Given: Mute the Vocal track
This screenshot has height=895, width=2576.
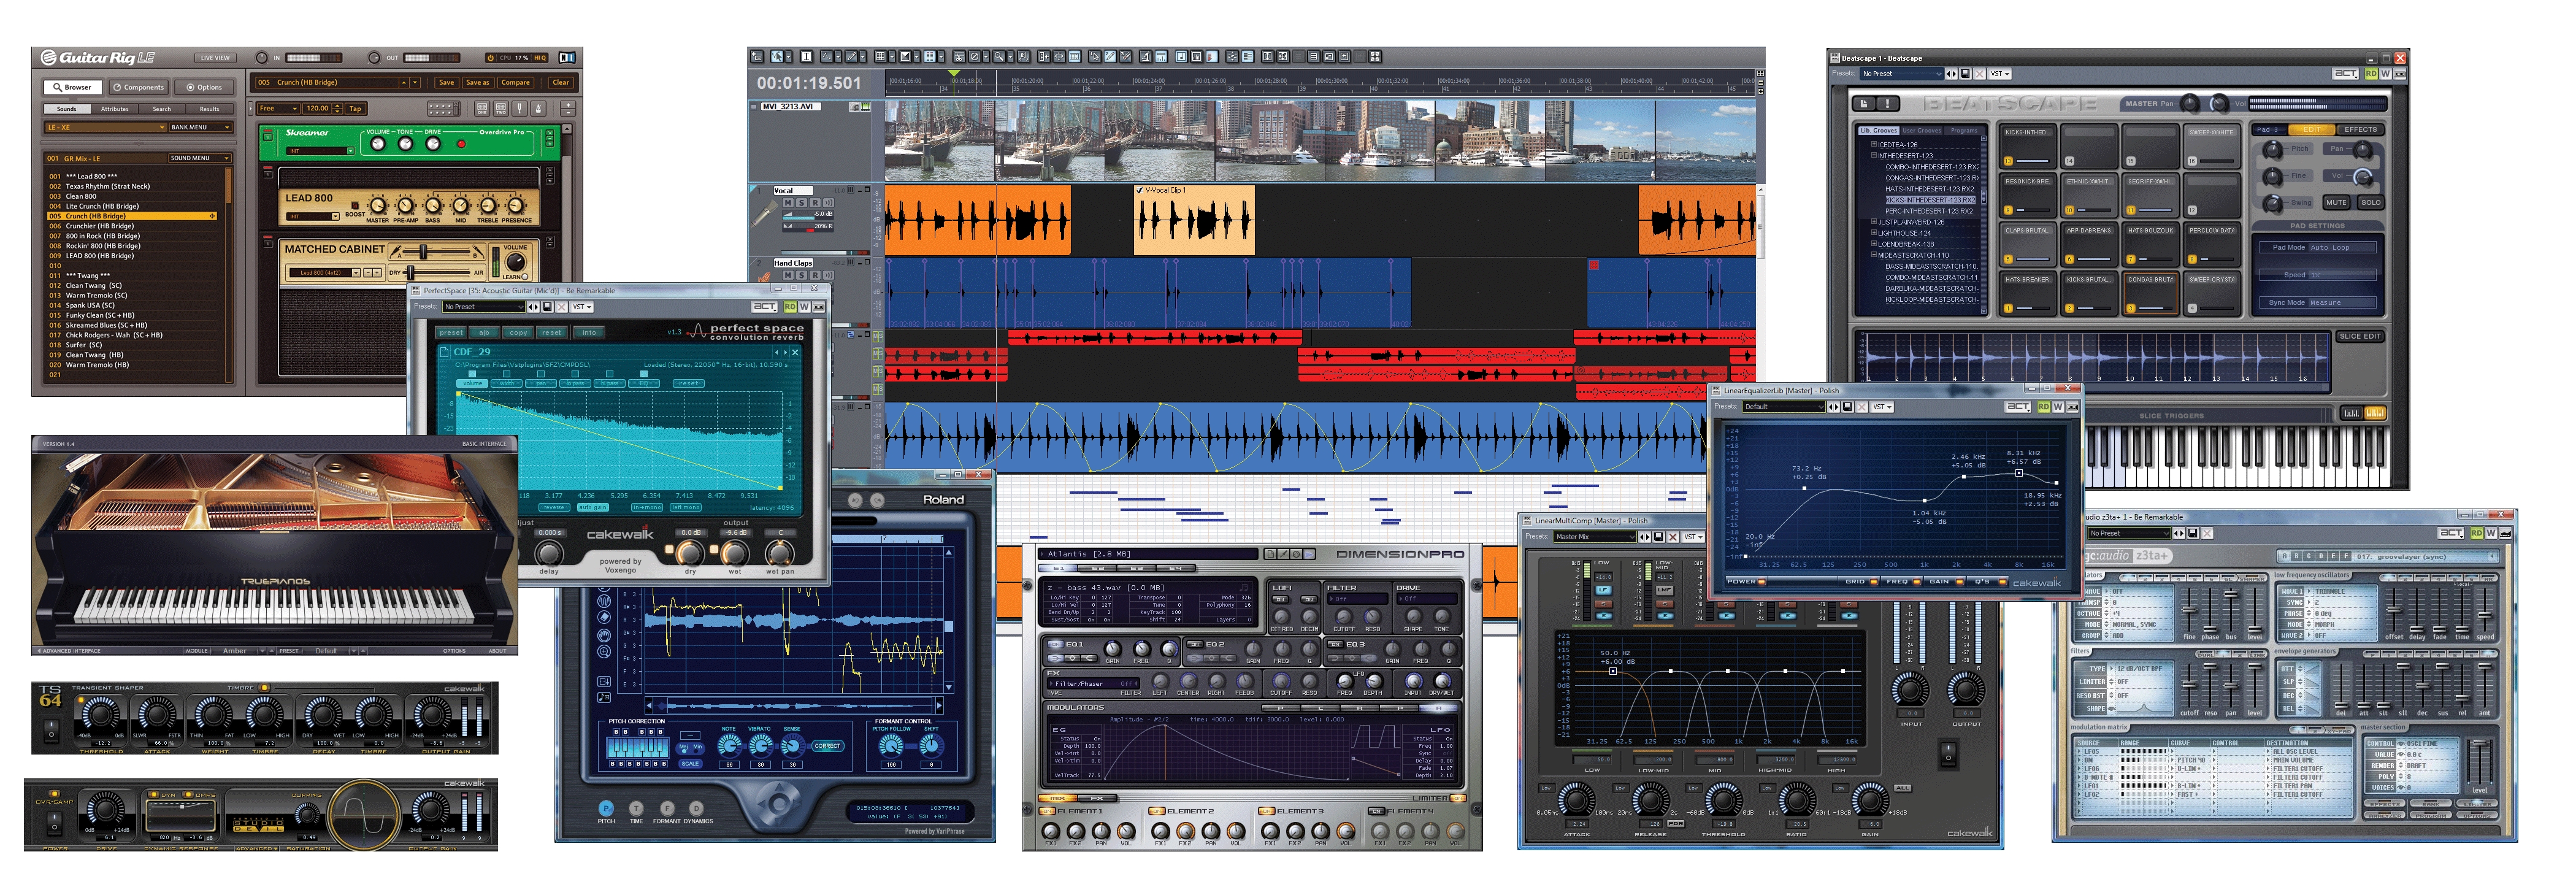Looking at the screenshot, I should pos(788,203).
